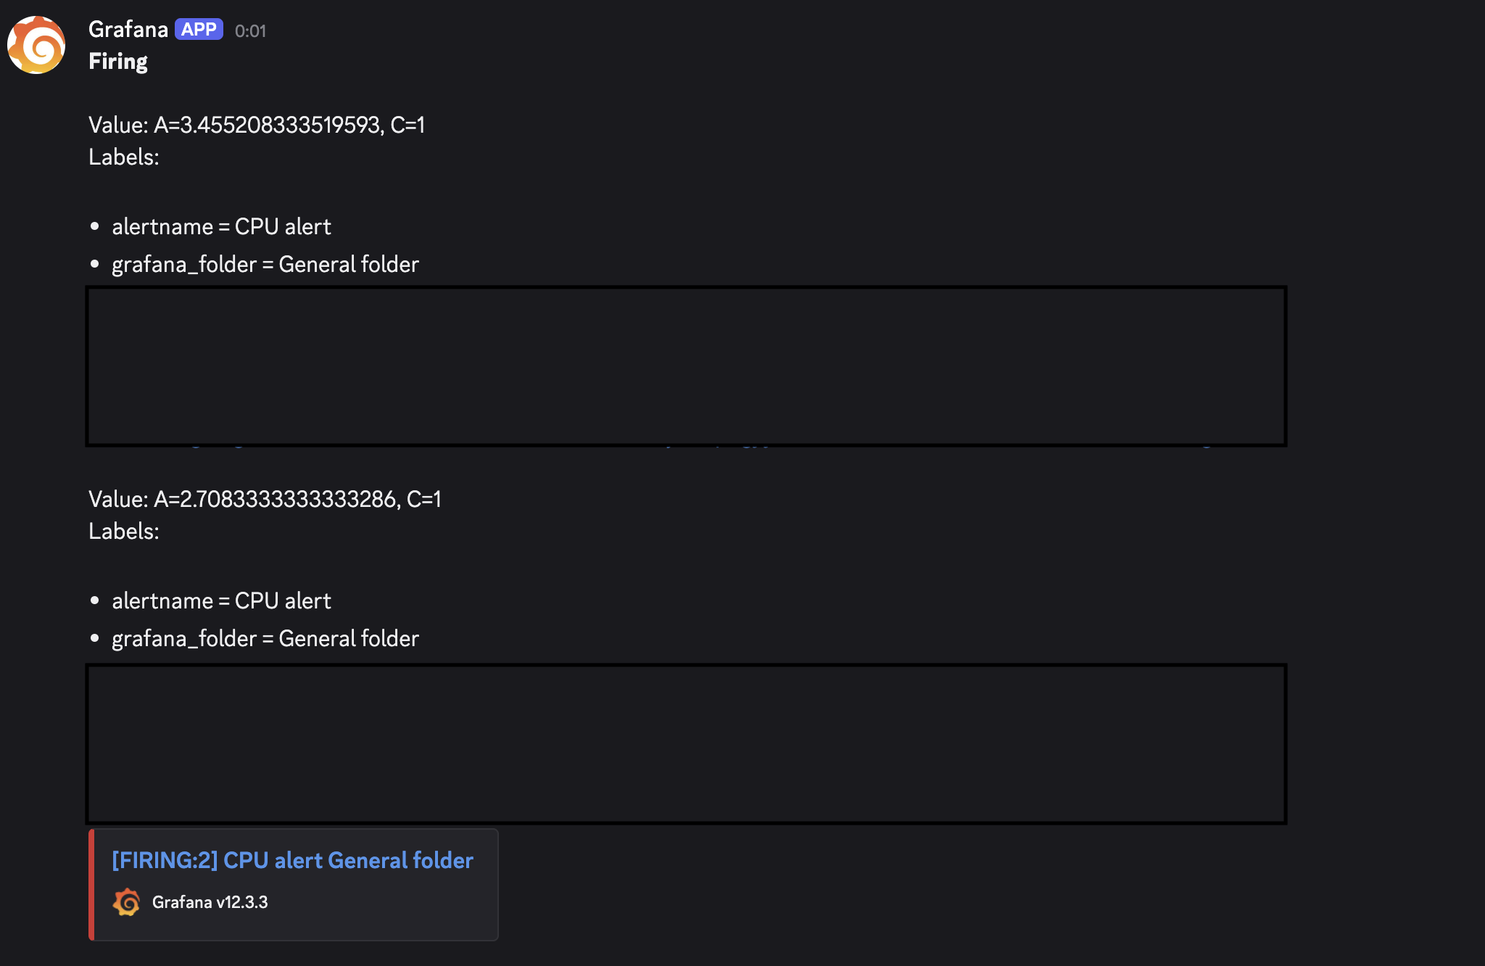1485x966 pixels.
Task: Click the blue APP badge next to Grafana
Action: 199,30
